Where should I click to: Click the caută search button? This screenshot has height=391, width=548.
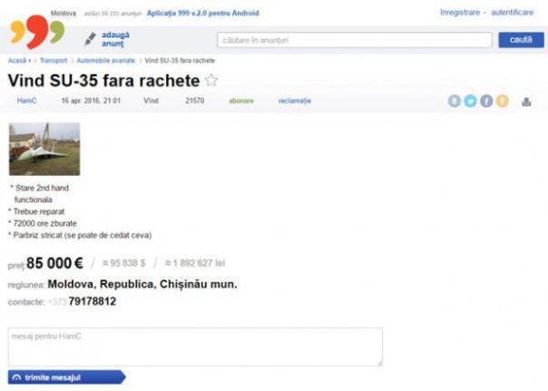tap(521, 40)
